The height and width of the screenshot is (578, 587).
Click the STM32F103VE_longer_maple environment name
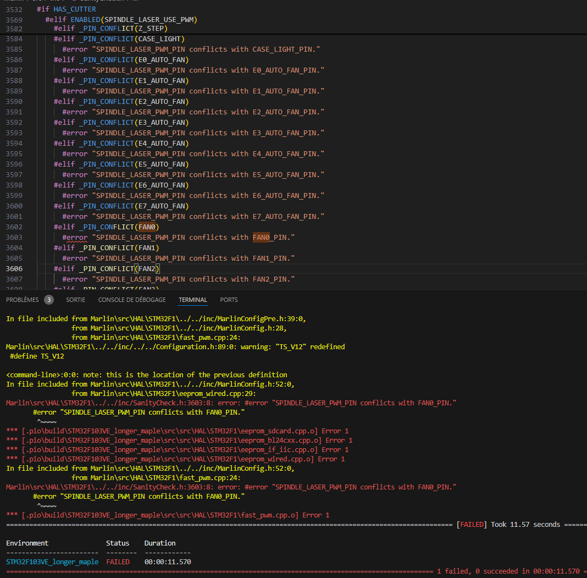click(x=52, y=562)
